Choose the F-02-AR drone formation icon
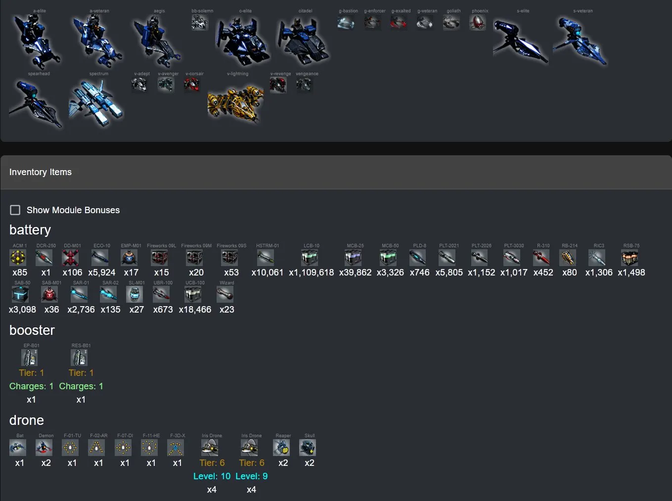672x501 pixels. pos(97,448)
